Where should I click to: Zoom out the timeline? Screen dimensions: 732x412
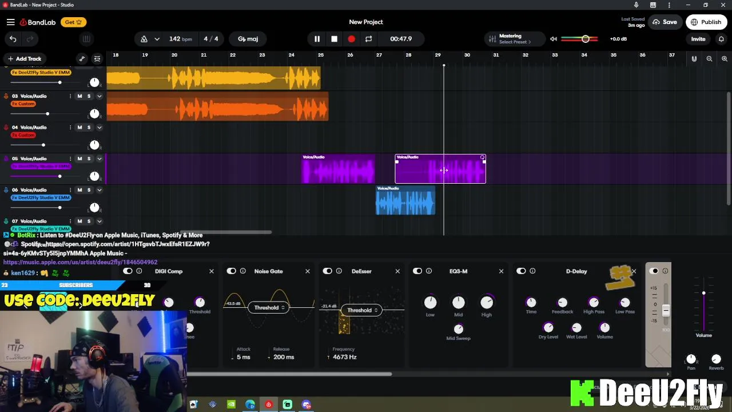coord(709,58)
